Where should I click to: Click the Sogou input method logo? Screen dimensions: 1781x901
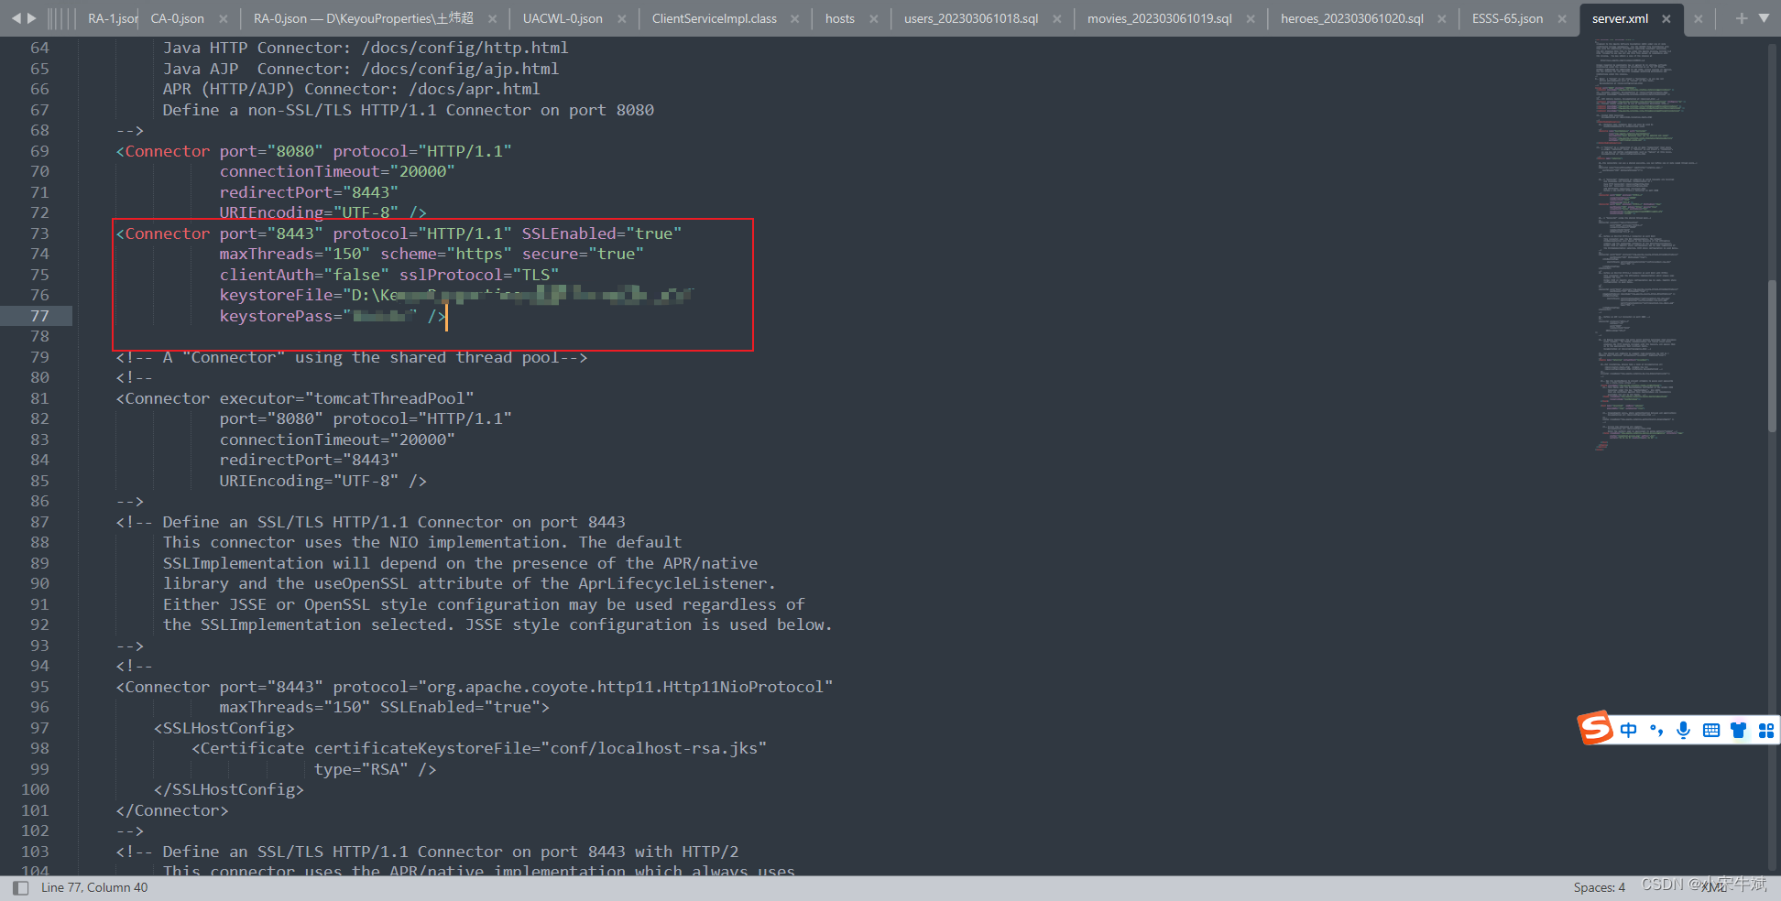[1595, 729]
